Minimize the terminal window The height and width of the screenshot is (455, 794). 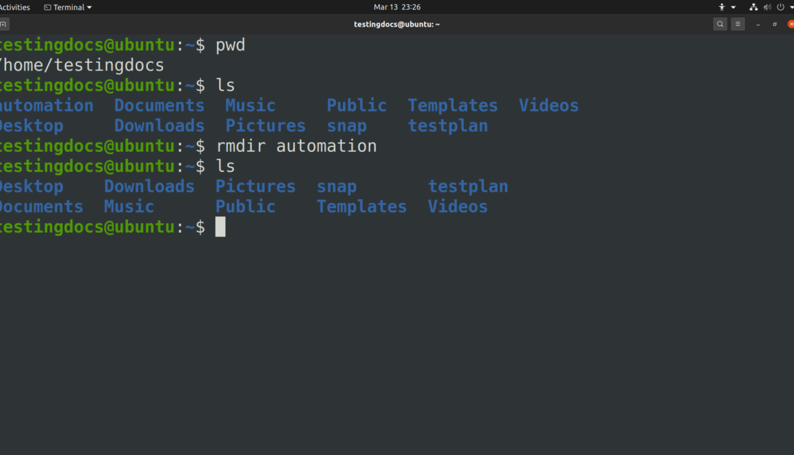[x=758, y=24]
